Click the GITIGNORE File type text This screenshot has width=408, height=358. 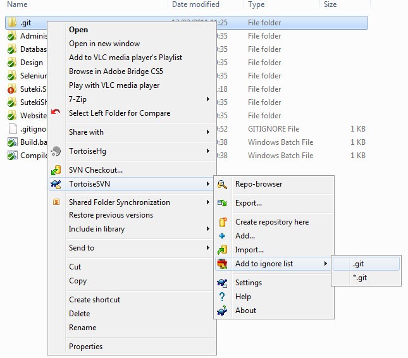(x=273, y=129)
